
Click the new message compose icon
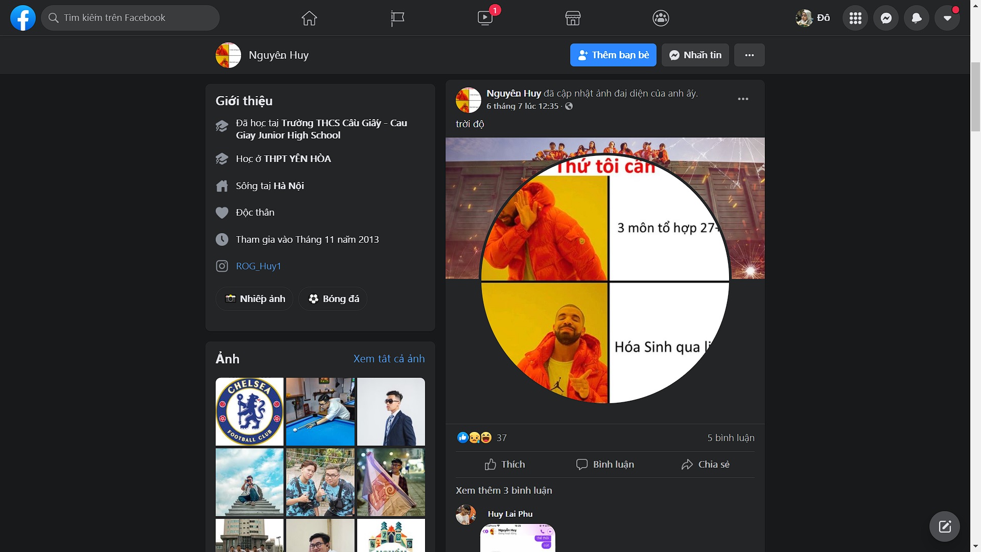(x=945, y=526)
